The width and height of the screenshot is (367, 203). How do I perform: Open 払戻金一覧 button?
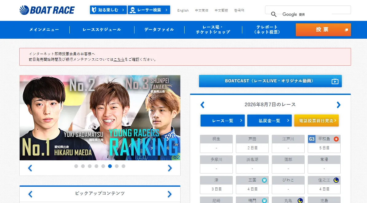point(269,121)
